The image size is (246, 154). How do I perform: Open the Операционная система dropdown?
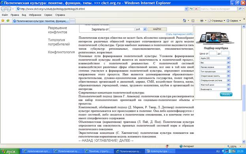215,80
